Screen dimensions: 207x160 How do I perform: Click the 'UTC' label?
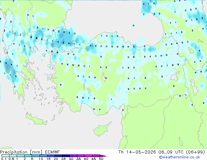click(x=179, y=152)
